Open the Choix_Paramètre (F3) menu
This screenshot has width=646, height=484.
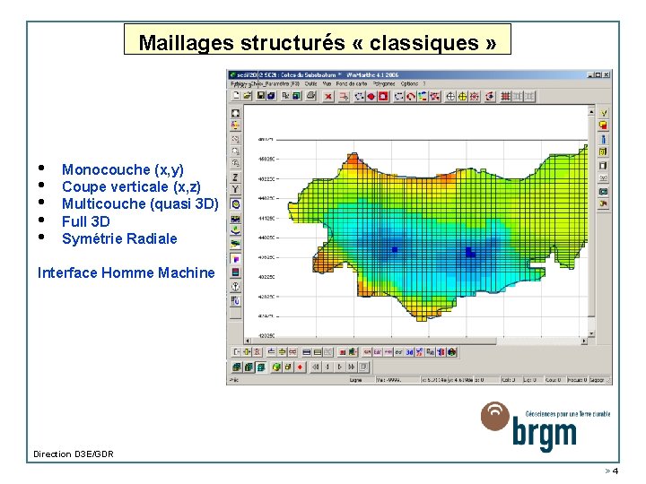275,83
